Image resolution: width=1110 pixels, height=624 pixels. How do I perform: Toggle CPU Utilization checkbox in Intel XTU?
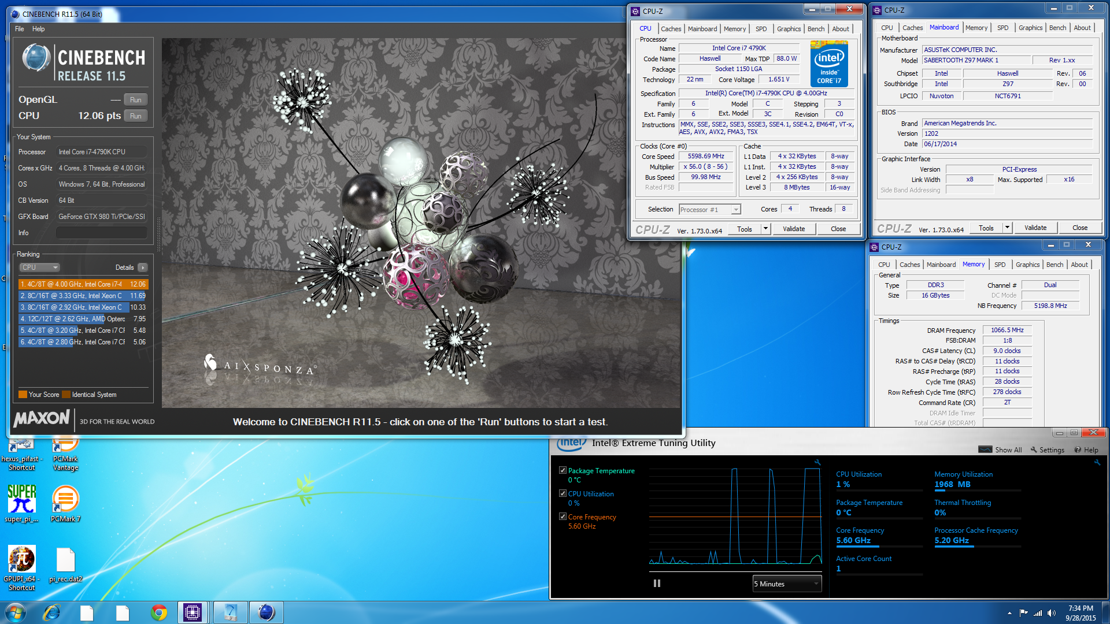(563, 493)
